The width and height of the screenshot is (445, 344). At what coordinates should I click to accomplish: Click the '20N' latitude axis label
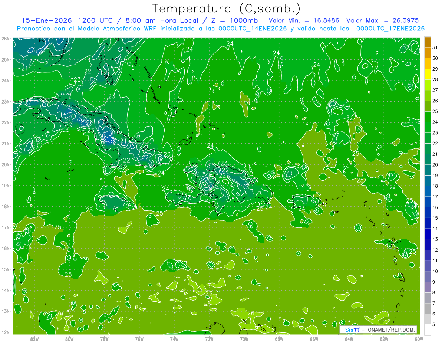(5, 164)
